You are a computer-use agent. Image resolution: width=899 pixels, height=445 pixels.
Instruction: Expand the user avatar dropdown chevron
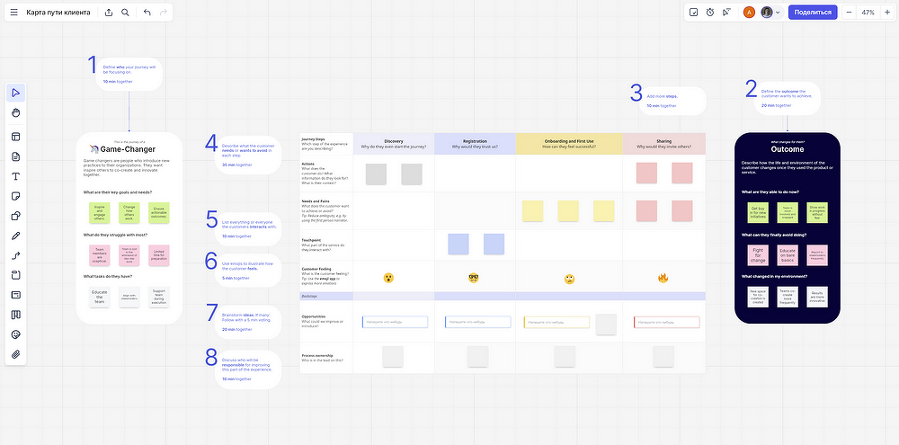point(779,13)
